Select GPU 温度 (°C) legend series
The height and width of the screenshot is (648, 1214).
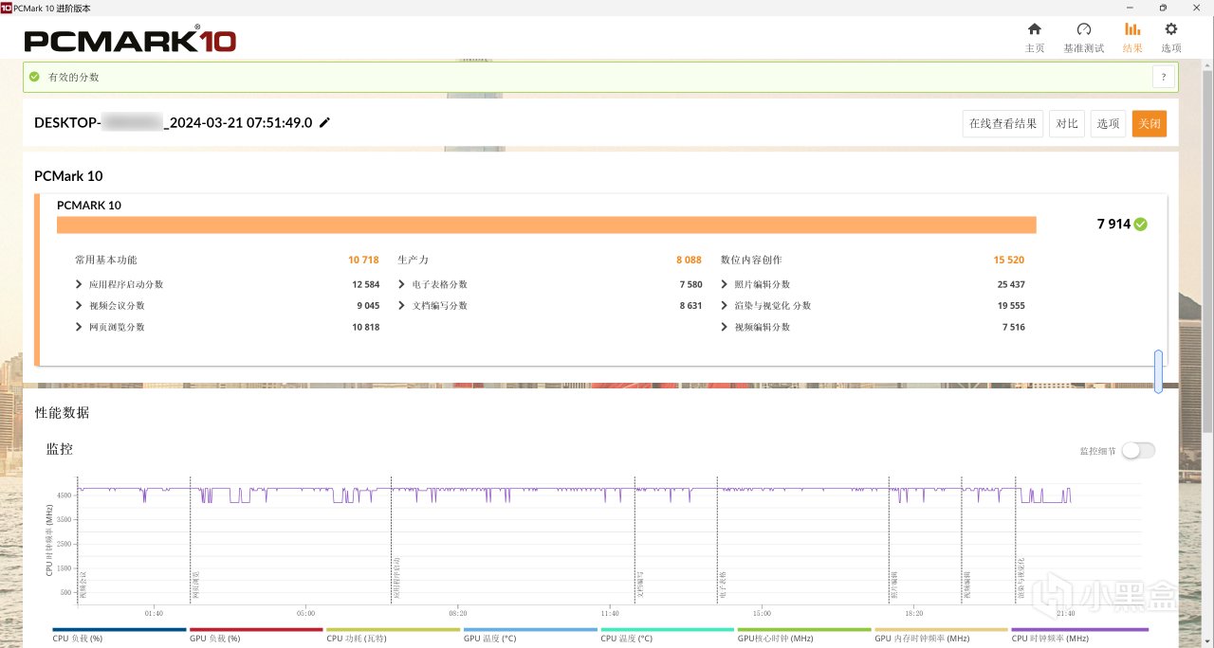point(530,635)
